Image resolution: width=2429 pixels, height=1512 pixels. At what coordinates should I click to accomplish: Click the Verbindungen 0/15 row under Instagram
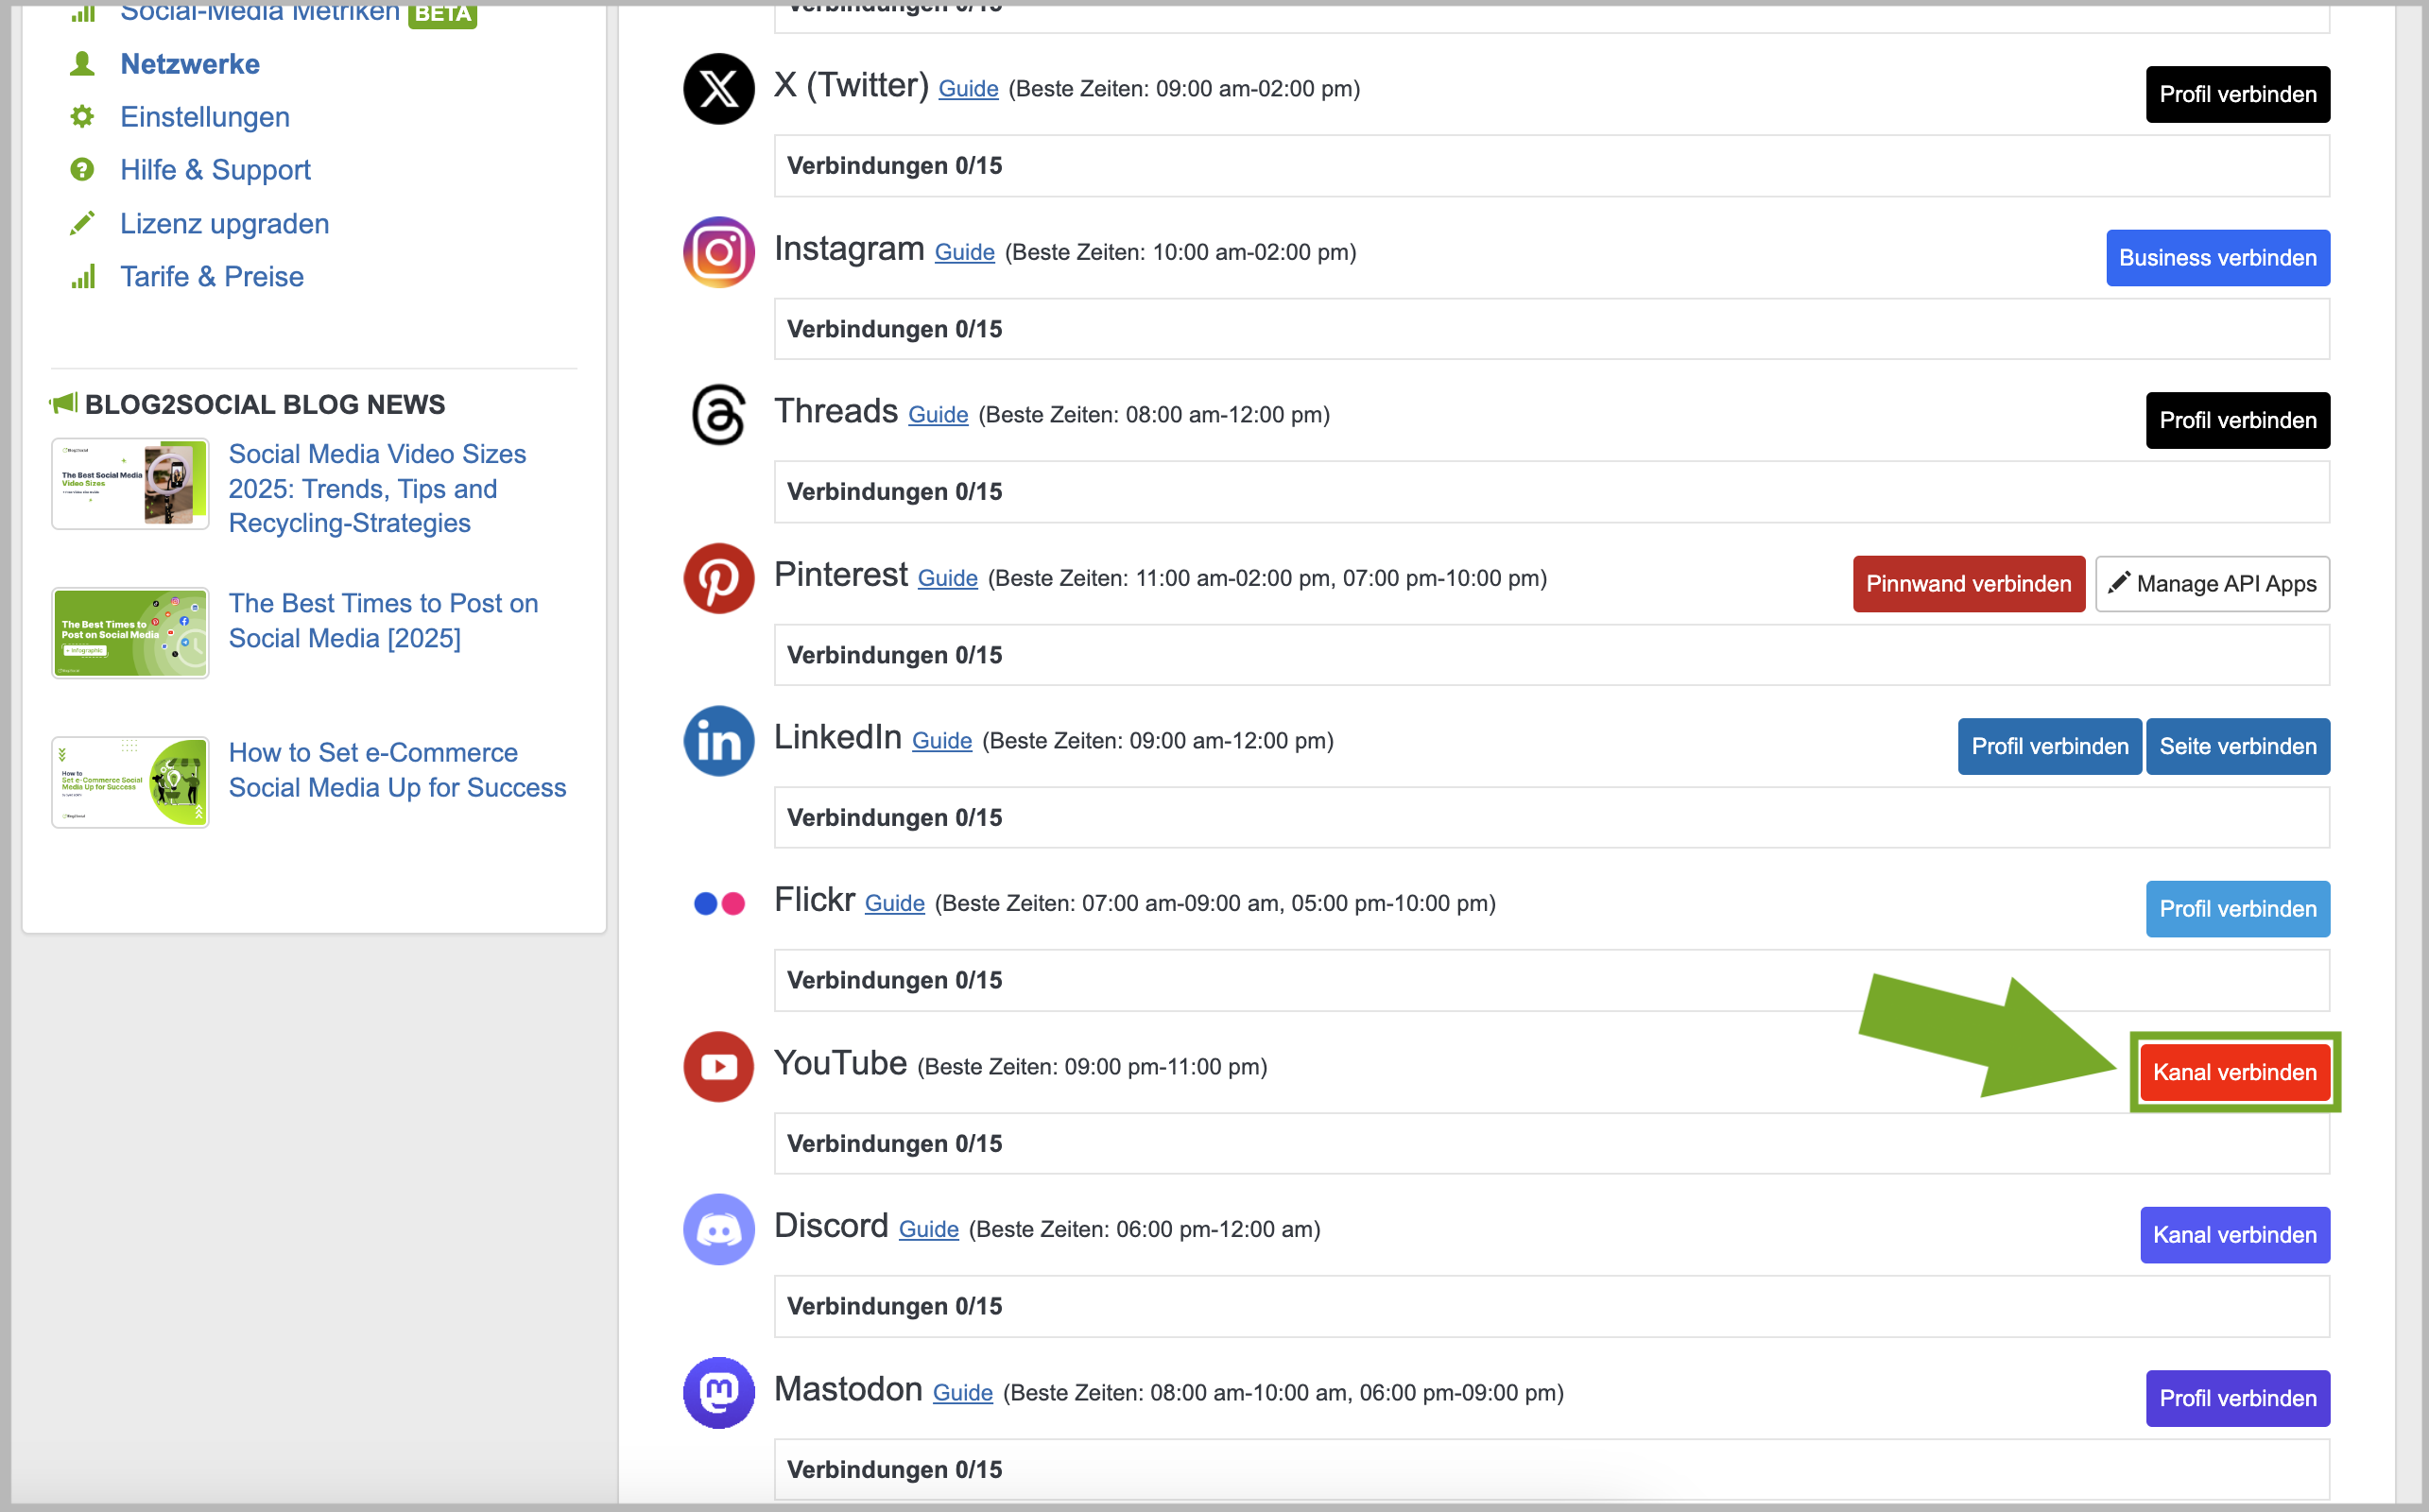[x=1551, y=329]
